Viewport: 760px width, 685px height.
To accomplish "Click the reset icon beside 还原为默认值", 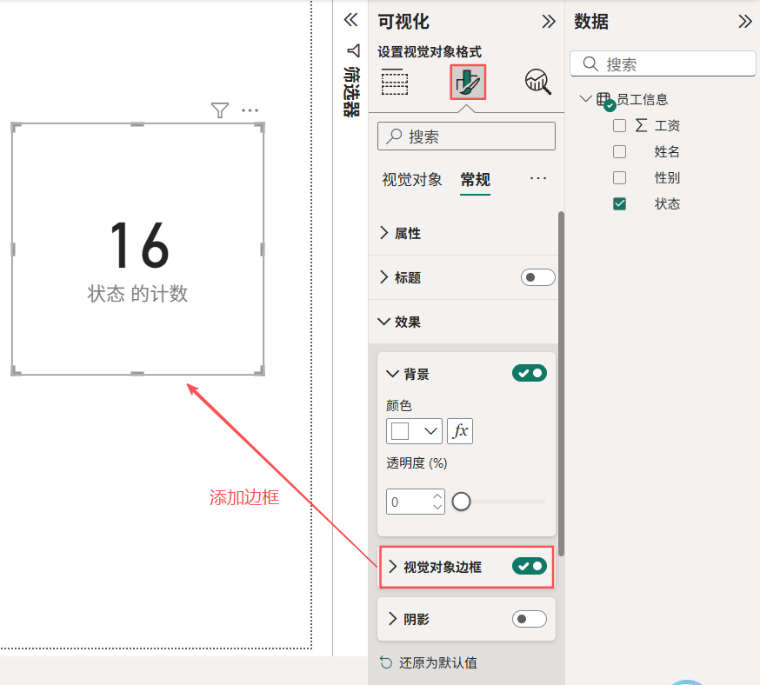I will pos(386,662).
